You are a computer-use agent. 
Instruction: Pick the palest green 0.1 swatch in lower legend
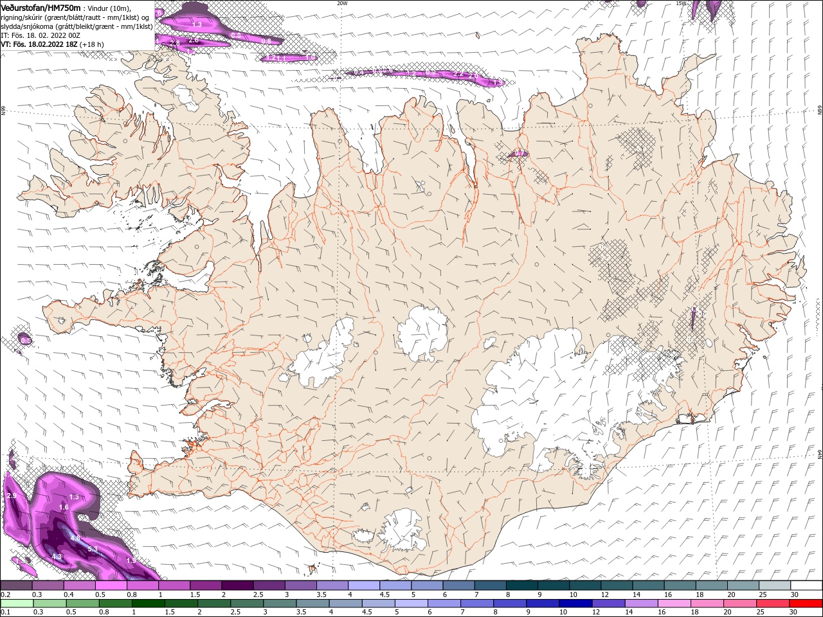(18, 604)
